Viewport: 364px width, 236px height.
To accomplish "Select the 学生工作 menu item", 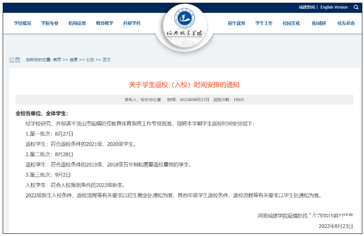I will 264,23.
